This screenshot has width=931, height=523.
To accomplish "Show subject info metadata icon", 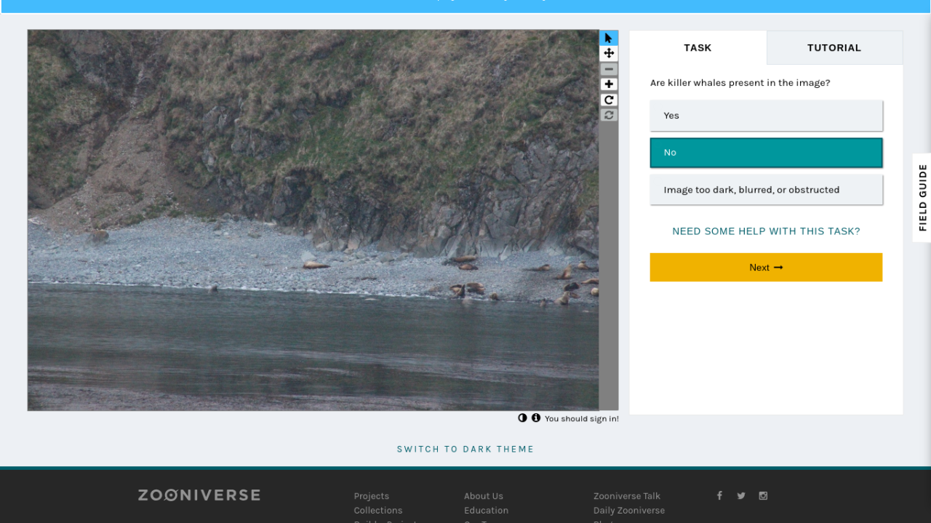I will point(536,418).
